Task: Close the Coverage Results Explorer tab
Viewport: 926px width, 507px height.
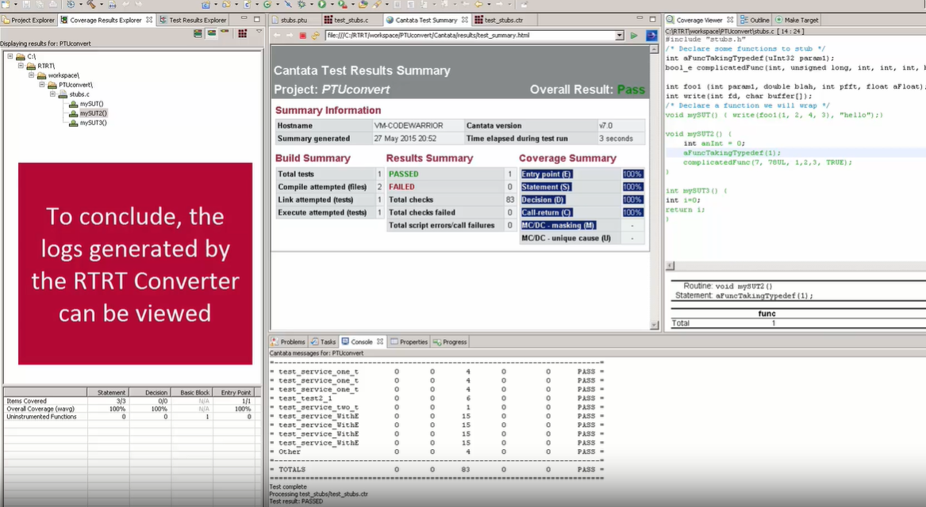Action: pyautogui.click(x=149, y=20)
